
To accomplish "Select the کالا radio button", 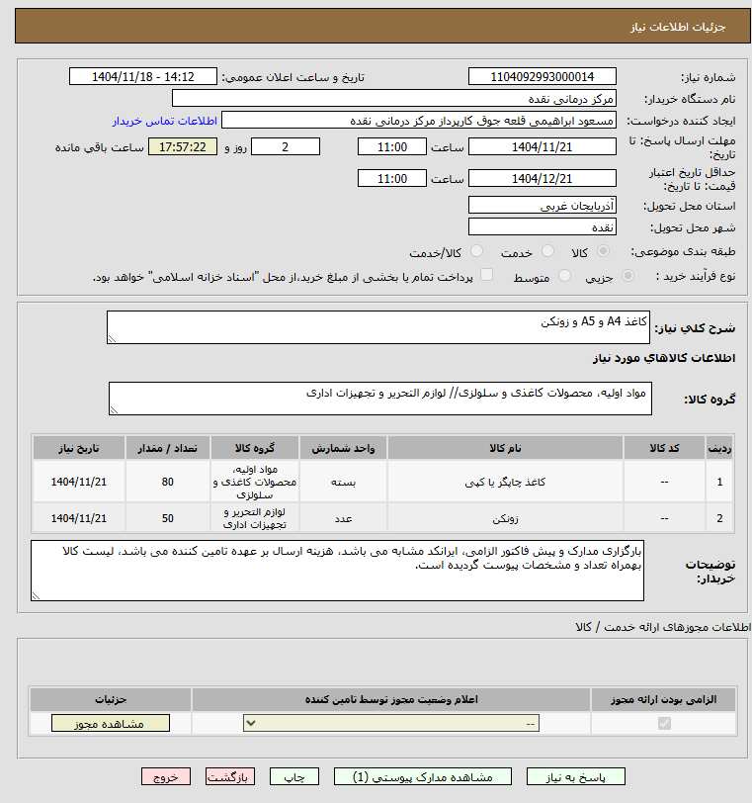I will click(x=603, y=251).
